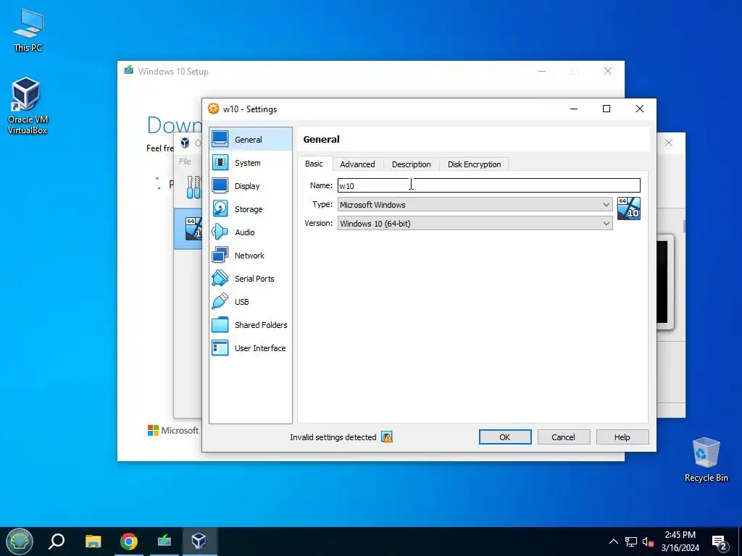The image size is (742, 556).
Task: Open Google Chrome from taskbar
Action: (x=129, y=542)
